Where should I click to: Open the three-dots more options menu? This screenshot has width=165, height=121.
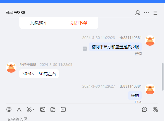(x=147, y=13)
